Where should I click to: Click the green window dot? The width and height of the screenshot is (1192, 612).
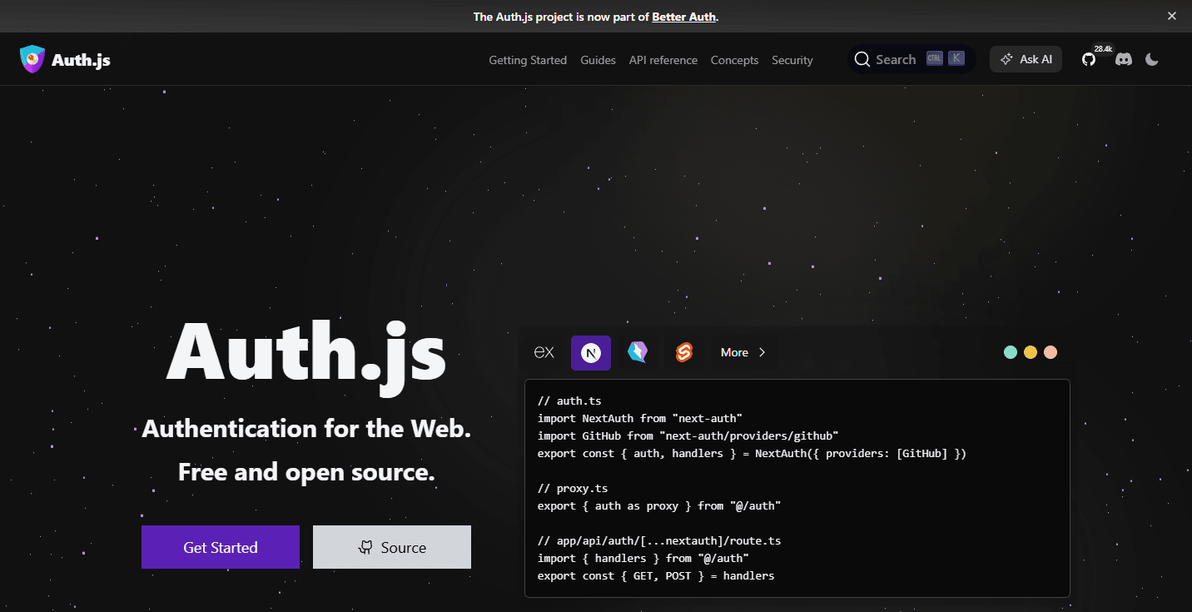(x=1011, y=352)
